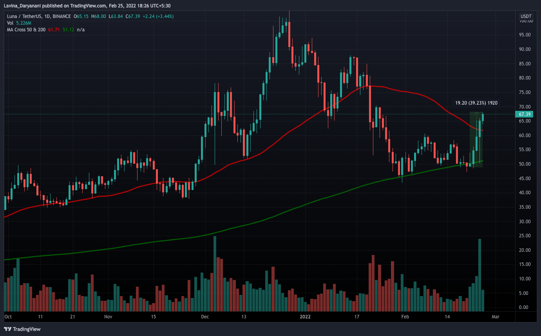Click the Oct label on time axis
The height and width of the screenshot is (336, 541).
click(8, 316)
